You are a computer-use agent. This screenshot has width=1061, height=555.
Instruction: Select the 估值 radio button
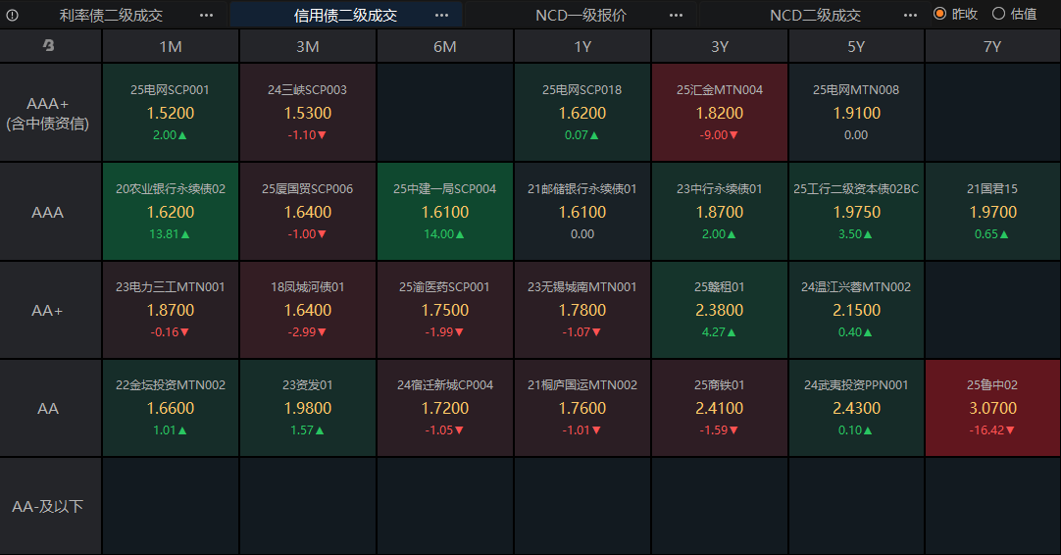(x=999, y=14)
